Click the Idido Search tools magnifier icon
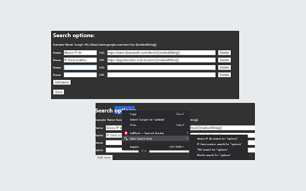This screenshot has height=191, width=306. click(126, 138)
